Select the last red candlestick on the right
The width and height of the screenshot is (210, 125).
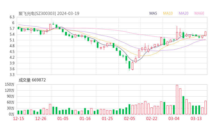pyautogui.click(x=205, y=34)
